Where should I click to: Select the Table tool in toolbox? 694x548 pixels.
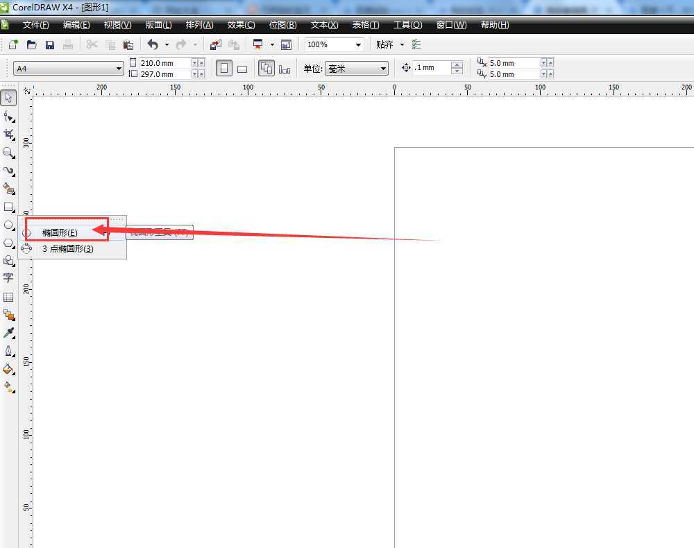(8, 297)
